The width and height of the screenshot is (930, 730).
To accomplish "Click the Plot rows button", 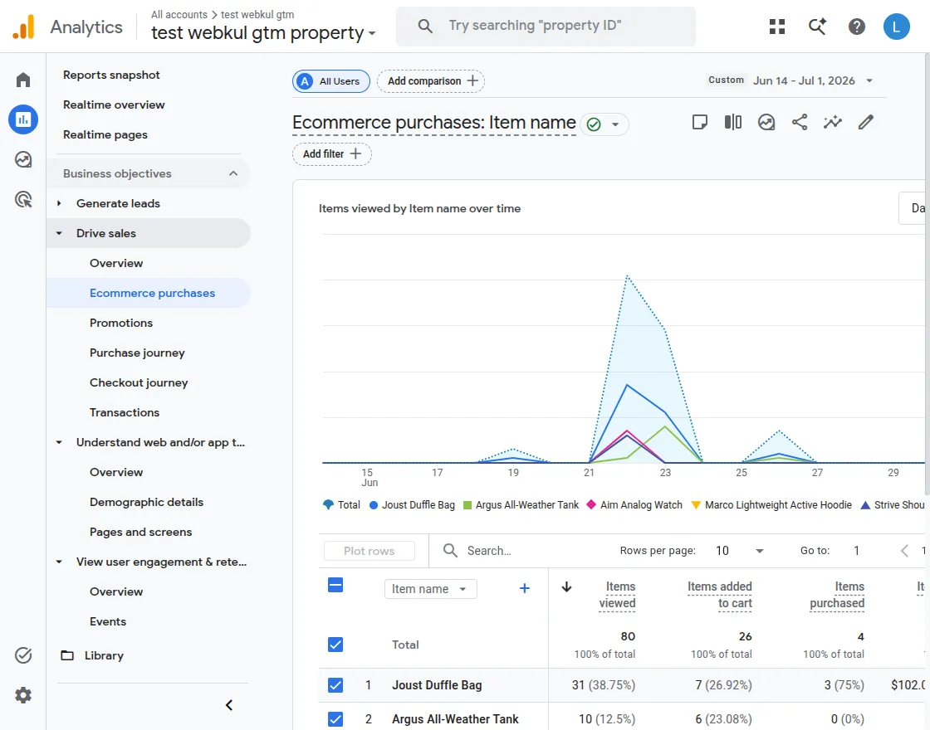I will 369,551.
